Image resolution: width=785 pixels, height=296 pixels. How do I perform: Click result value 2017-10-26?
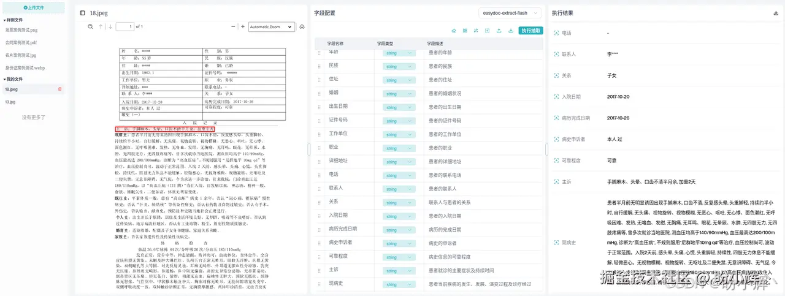coord(619,118)
